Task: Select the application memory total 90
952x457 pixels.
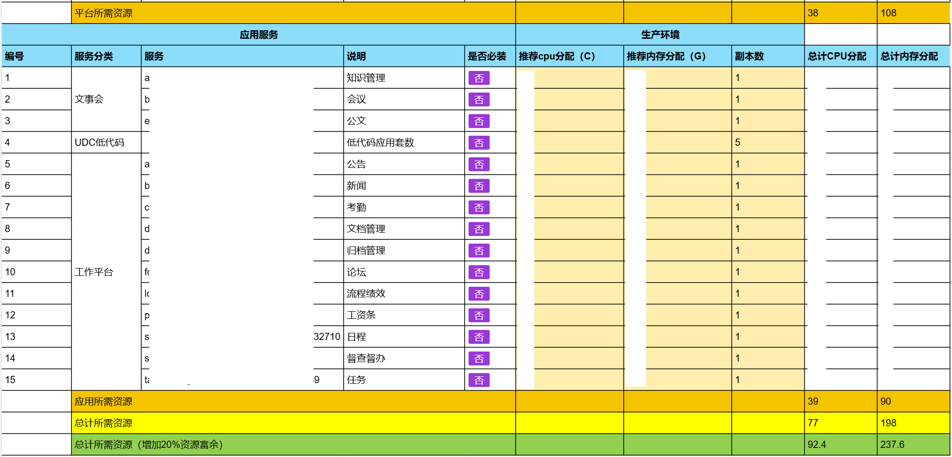Action: [914, 401]
